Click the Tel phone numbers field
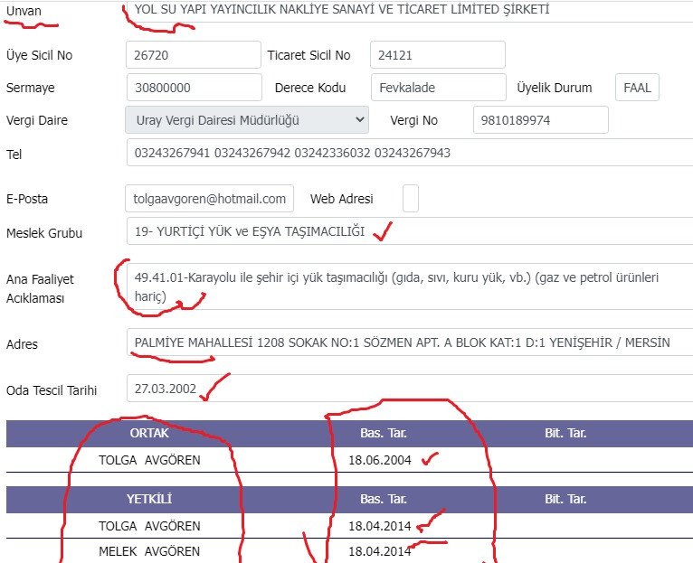 [410, 153]
